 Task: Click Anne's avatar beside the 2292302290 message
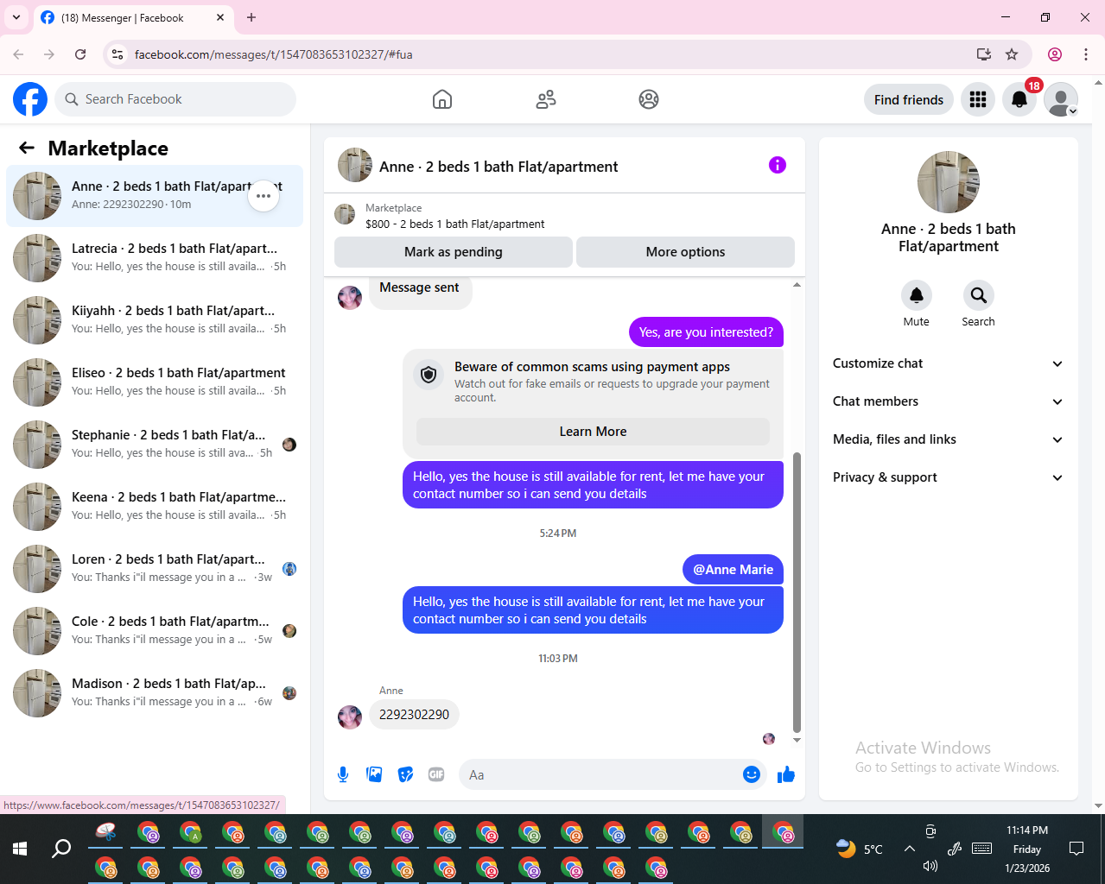[350, 717]
